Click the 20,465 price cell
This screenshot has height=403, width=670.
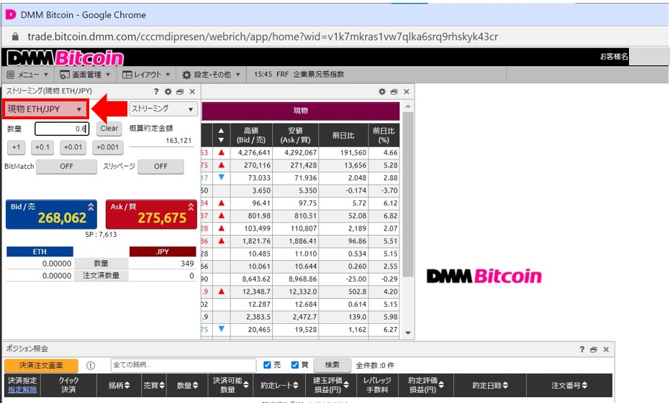pos(251,330)
